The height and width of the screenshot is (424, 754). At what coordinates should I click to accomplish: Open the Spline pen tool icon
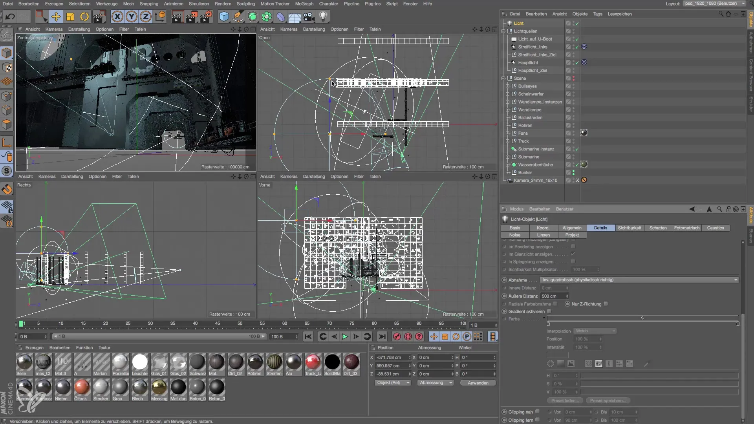coord(238,16)
